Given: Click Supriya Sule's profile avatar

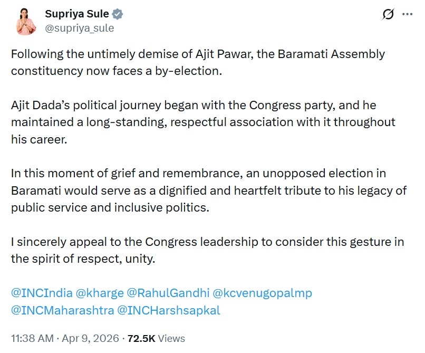Looking at the screenshot, I should [x=26, y=21].
